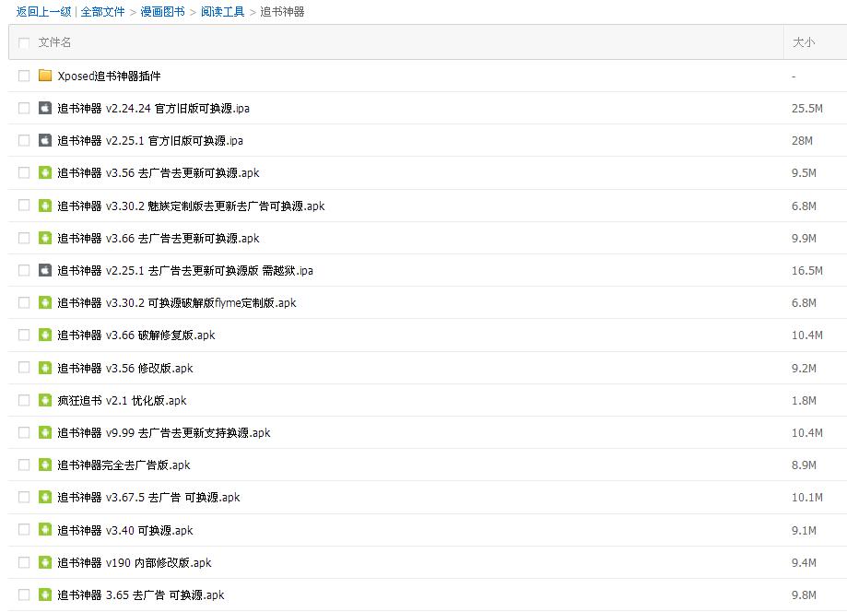Viewport: 847px width, 612px height.
Task: Go to 漫画图书 in the breadcrumb
Action: tap(162, 12)
